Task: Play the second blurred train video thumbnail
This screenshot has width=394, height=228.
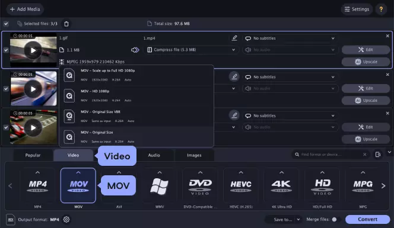Action: pyautogui.click(x=33, y=89)
